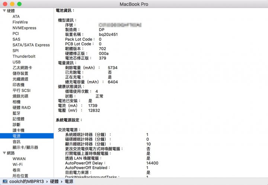This screenshot has height=185, width=268.
Task: Collapse the 硬體 hardware section triangle
Action: (x=4, y=11)
